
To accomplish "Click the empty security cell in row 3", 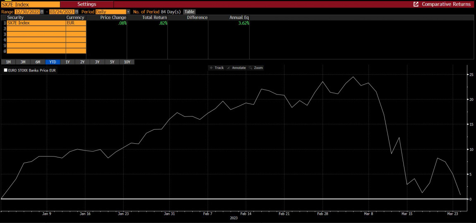I will click(36, 34).
